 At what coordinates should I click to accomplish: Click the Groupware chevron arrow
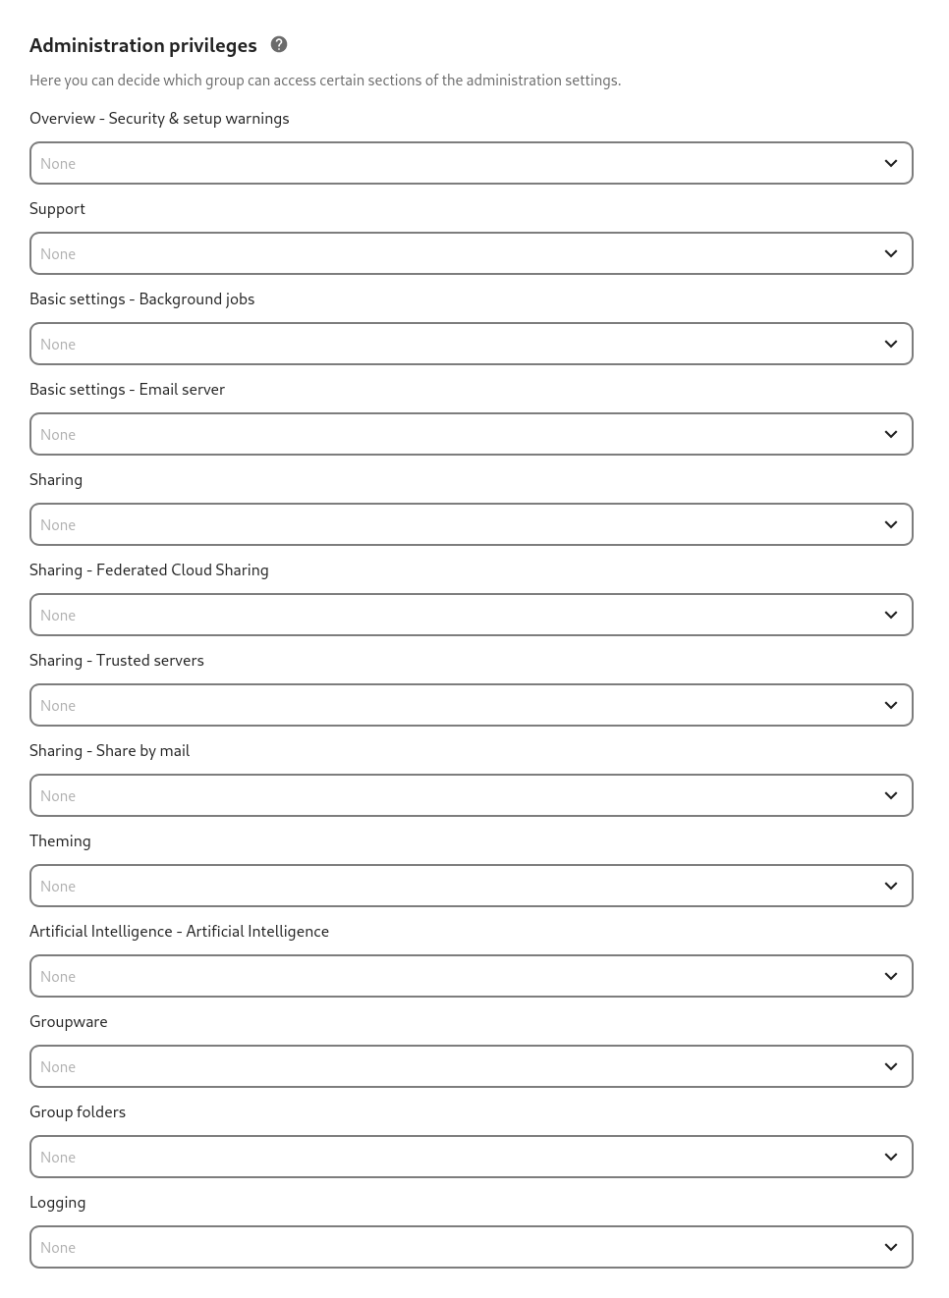point(890,1066)
